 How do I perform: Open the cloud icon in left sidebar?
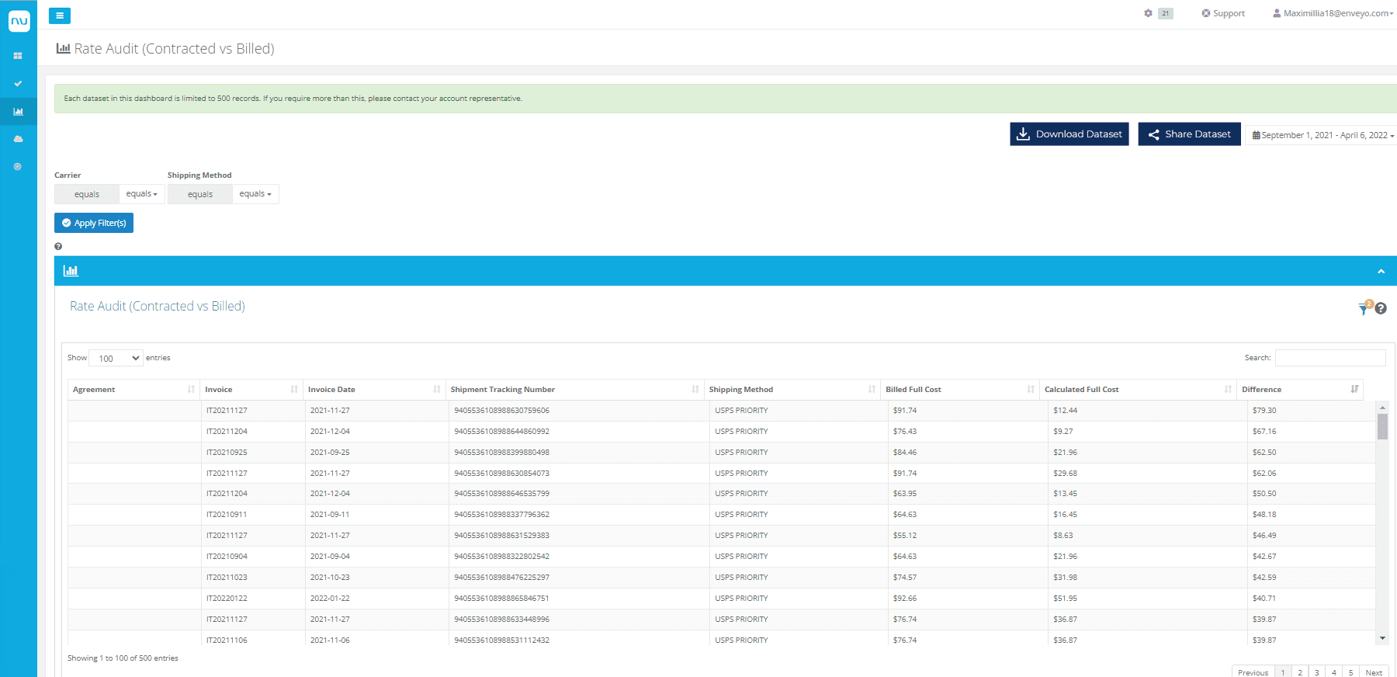tap(18, 139)
